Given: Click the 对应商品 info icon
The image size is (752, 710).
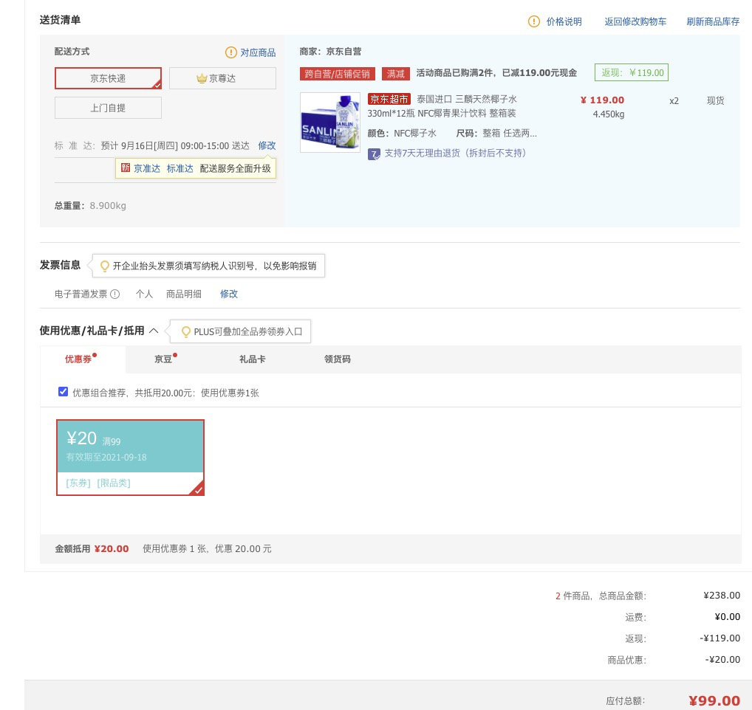Looking at the screenshot, I should (x=230, y=52).
